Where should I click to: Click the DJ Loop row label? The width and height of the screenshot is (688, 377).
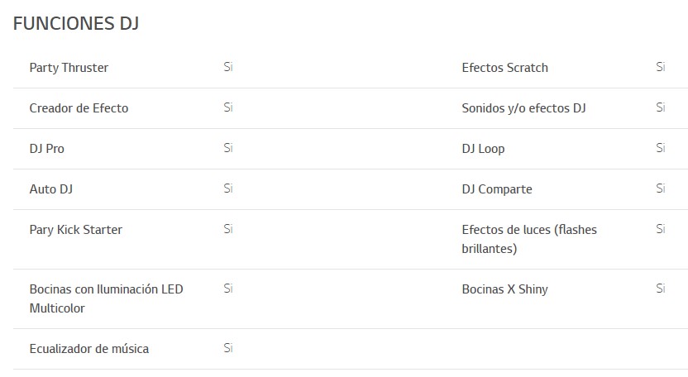tap(483, 149)
